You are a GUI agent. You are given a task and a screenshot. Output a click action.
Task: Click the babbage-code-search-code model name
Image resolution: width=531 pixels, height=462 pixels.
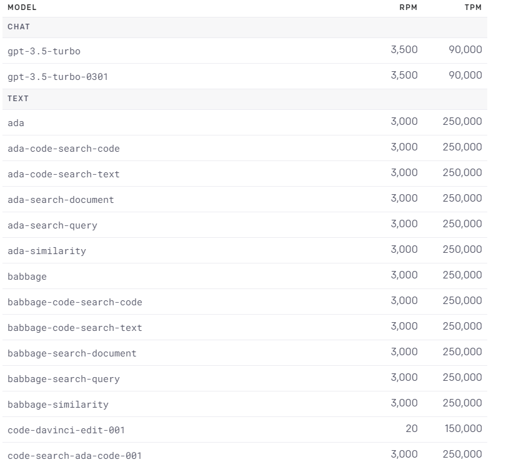[x=75, y=302]
